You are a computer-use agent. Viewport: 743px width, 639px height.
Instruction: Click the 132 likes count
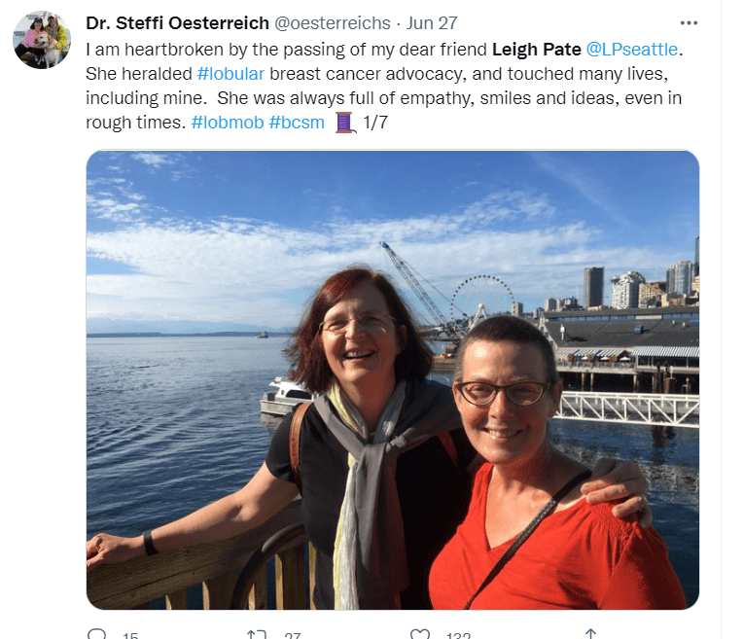[458, 635]
